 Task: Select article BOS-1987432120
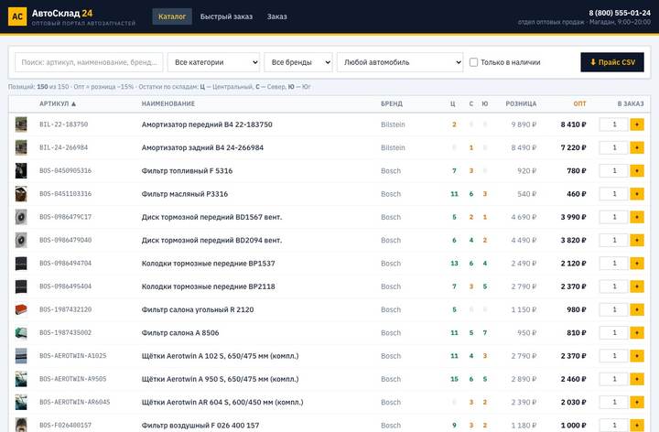tap(66, 309)
